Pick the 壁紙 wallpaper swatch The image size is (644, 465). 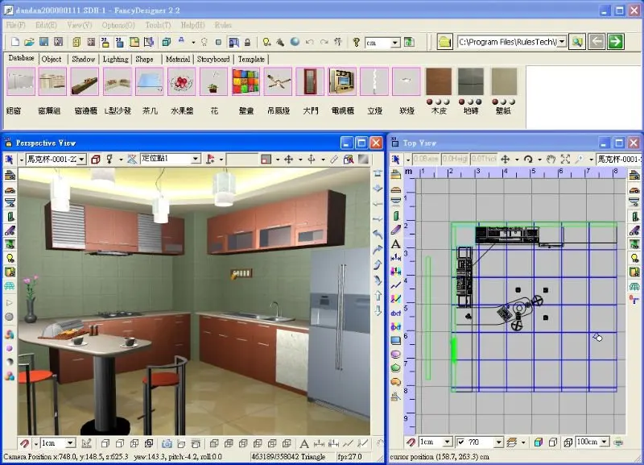click(x=504, y=81)
